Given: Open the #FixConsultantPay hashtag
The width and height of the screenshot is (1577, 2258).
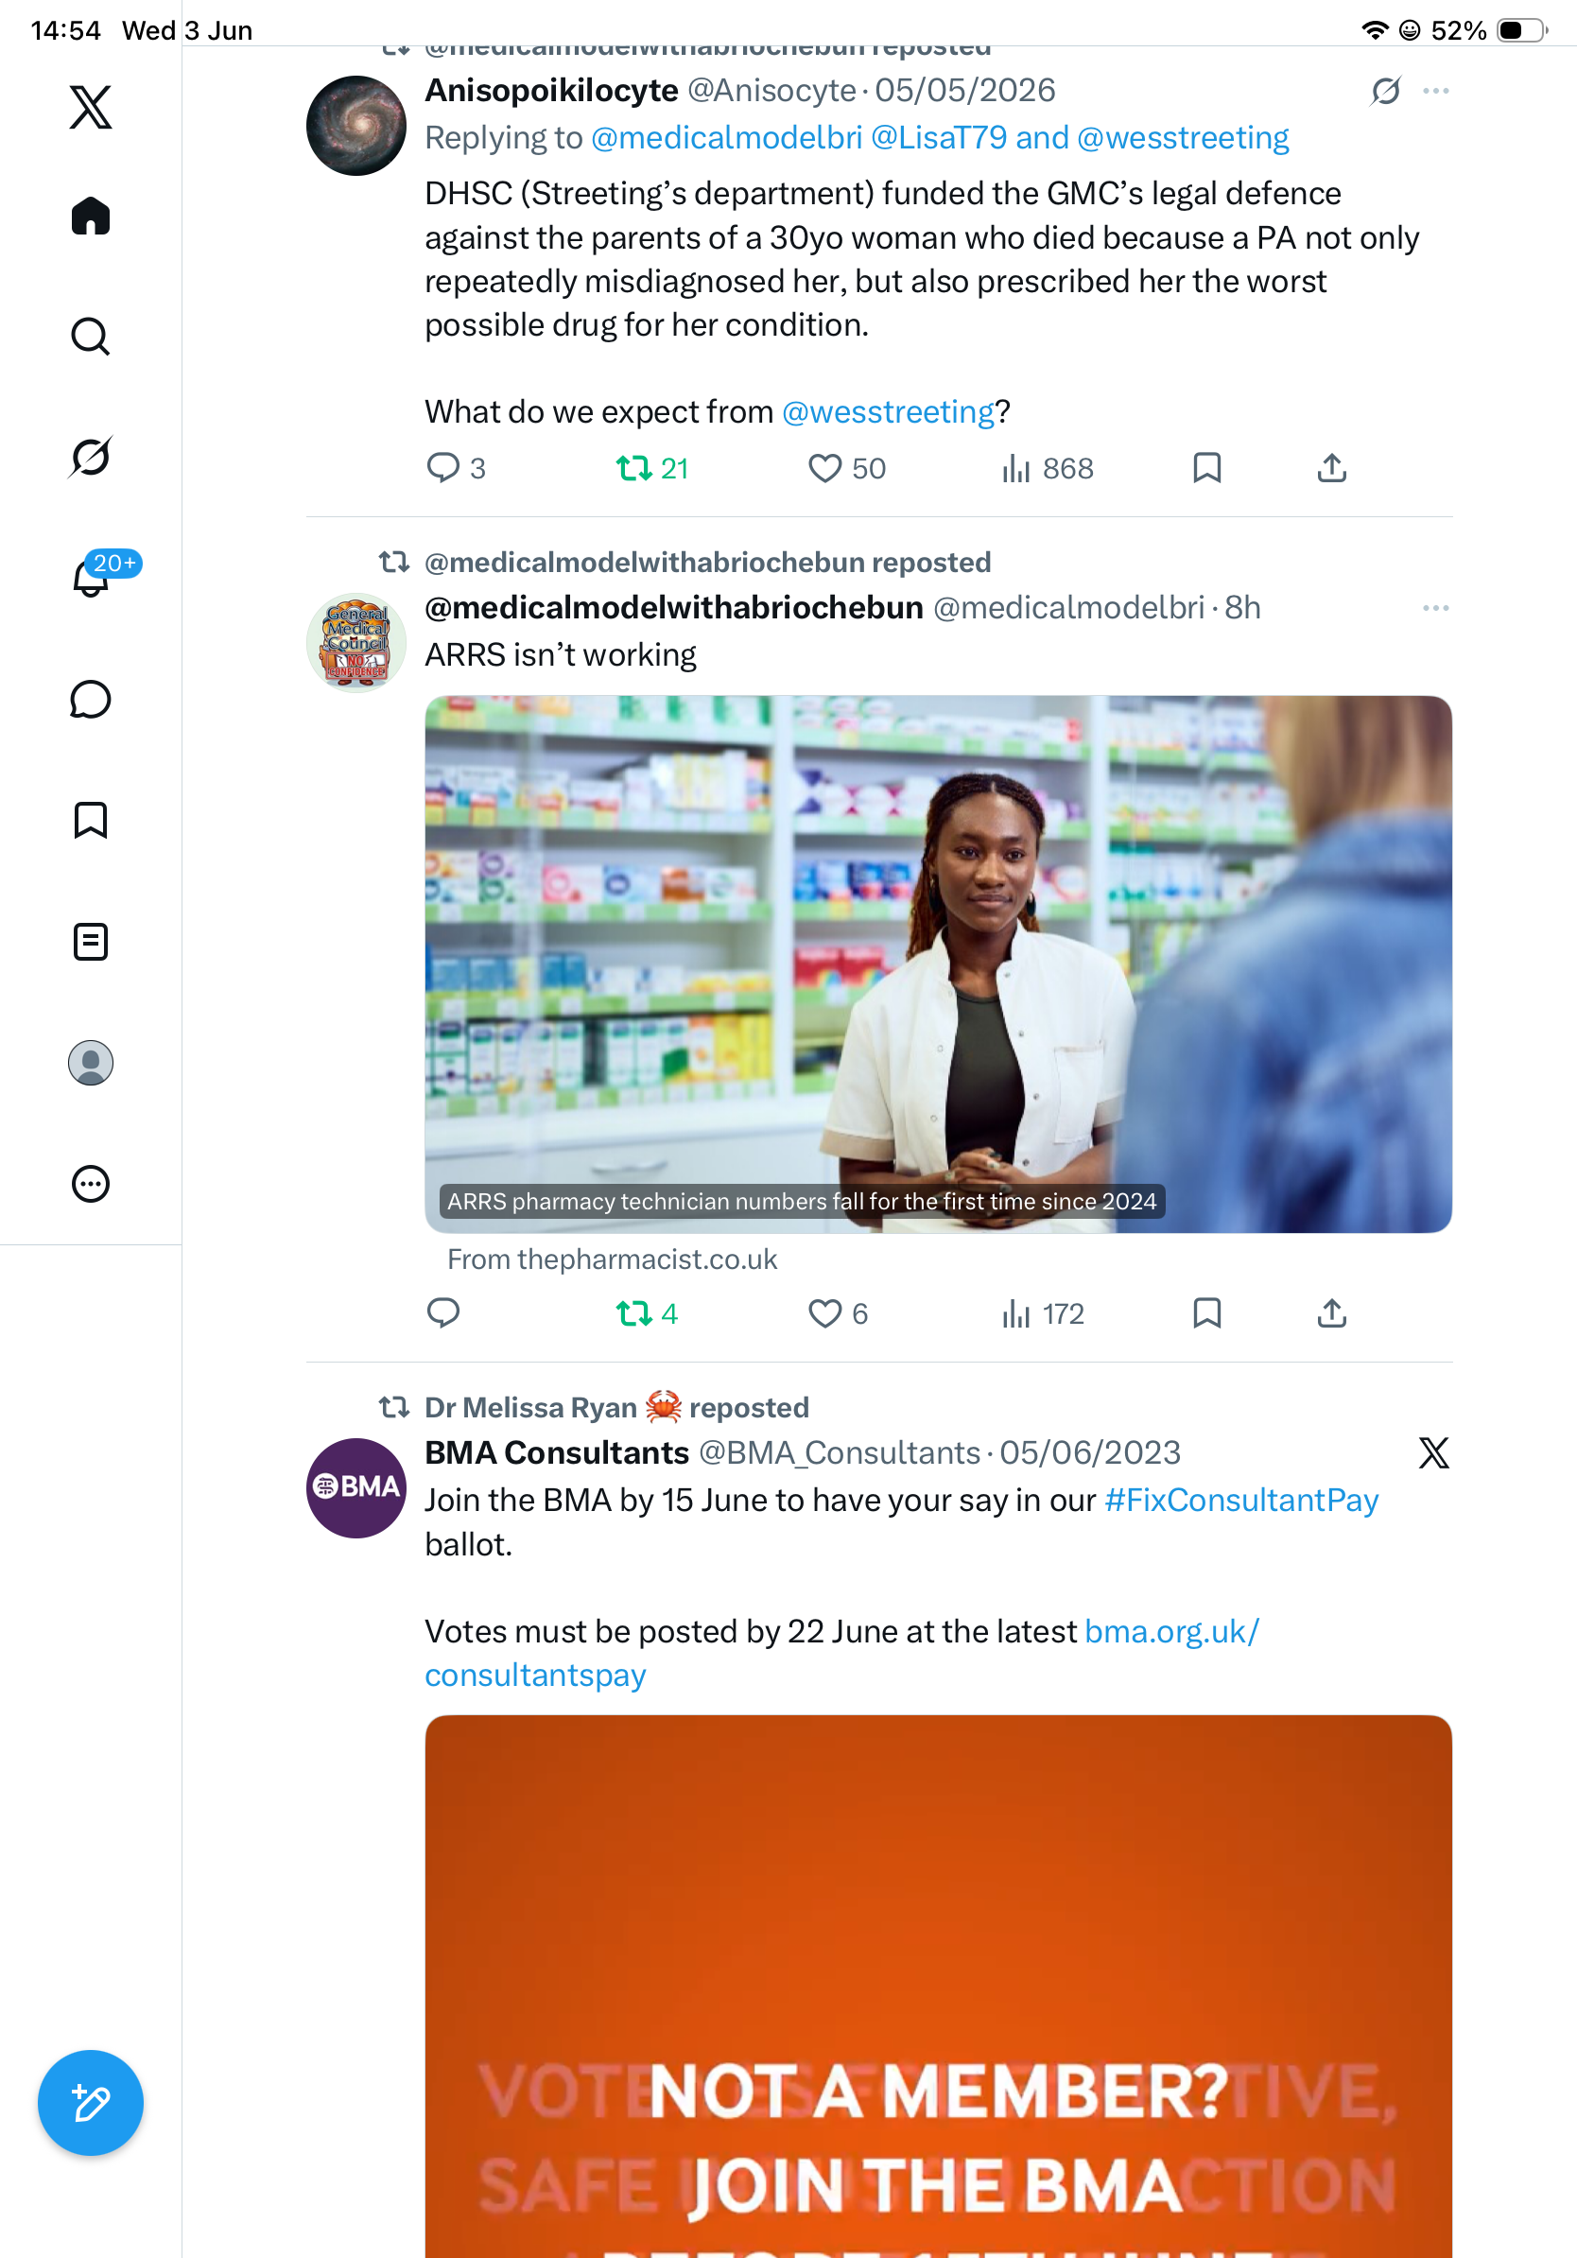Looking at the screenshot, I should [1240, 1500].
